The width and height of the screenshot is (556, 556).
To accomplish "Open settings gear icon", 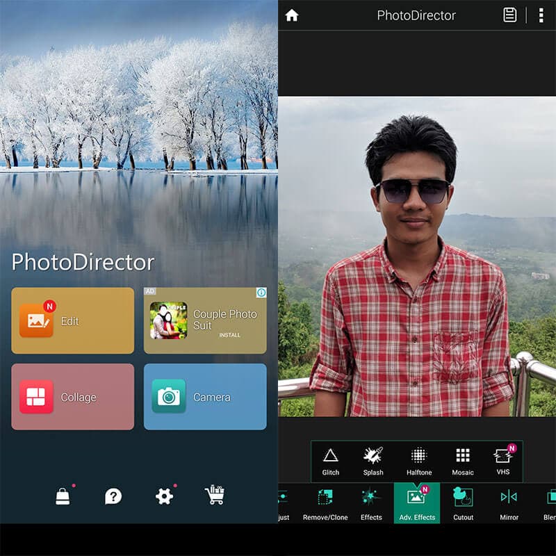I will tap(164, 496).
